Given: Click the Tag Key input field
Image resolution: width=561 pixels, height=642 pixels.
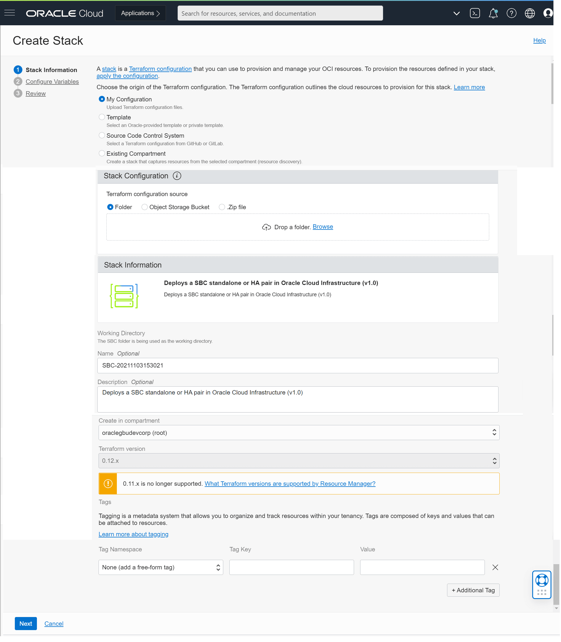Looking at the screenshot, I should 291,567.
